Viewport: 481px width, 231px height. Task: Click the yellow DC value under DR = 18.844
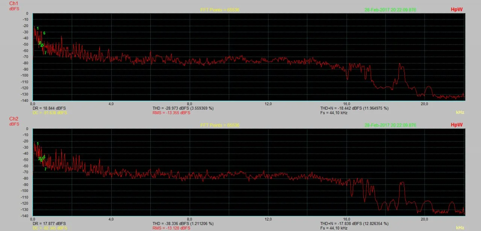(x=50, y=113)
